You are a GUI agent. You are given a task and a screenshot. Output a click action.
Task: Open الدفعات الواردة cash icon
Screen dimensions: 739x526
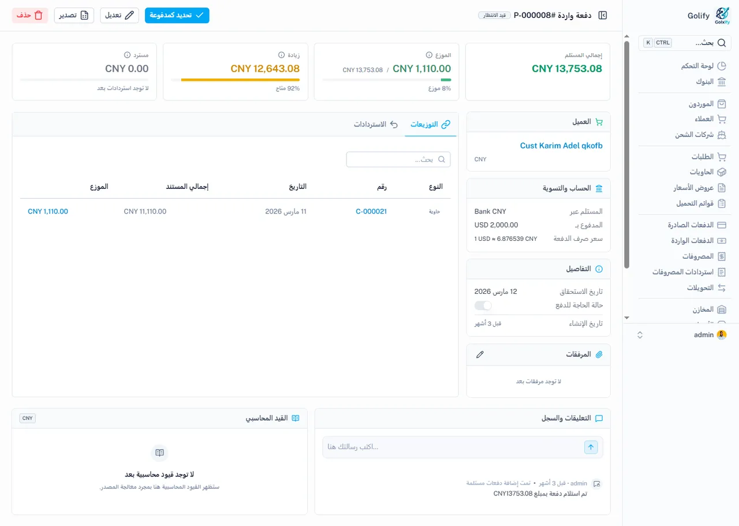click(722, 241)
